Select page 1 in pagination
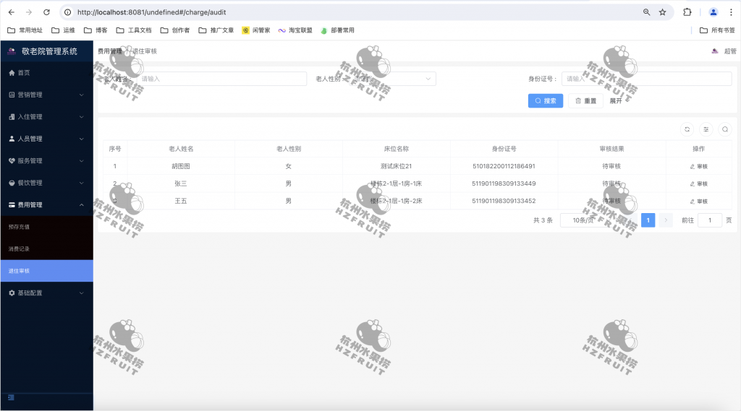The height and width of the screenshot is (411, 741). [648, 220]
